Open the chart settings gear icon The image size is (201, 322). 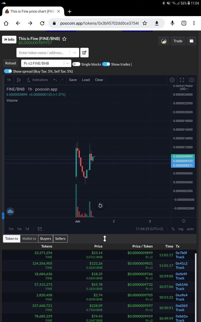click(172, 80)
